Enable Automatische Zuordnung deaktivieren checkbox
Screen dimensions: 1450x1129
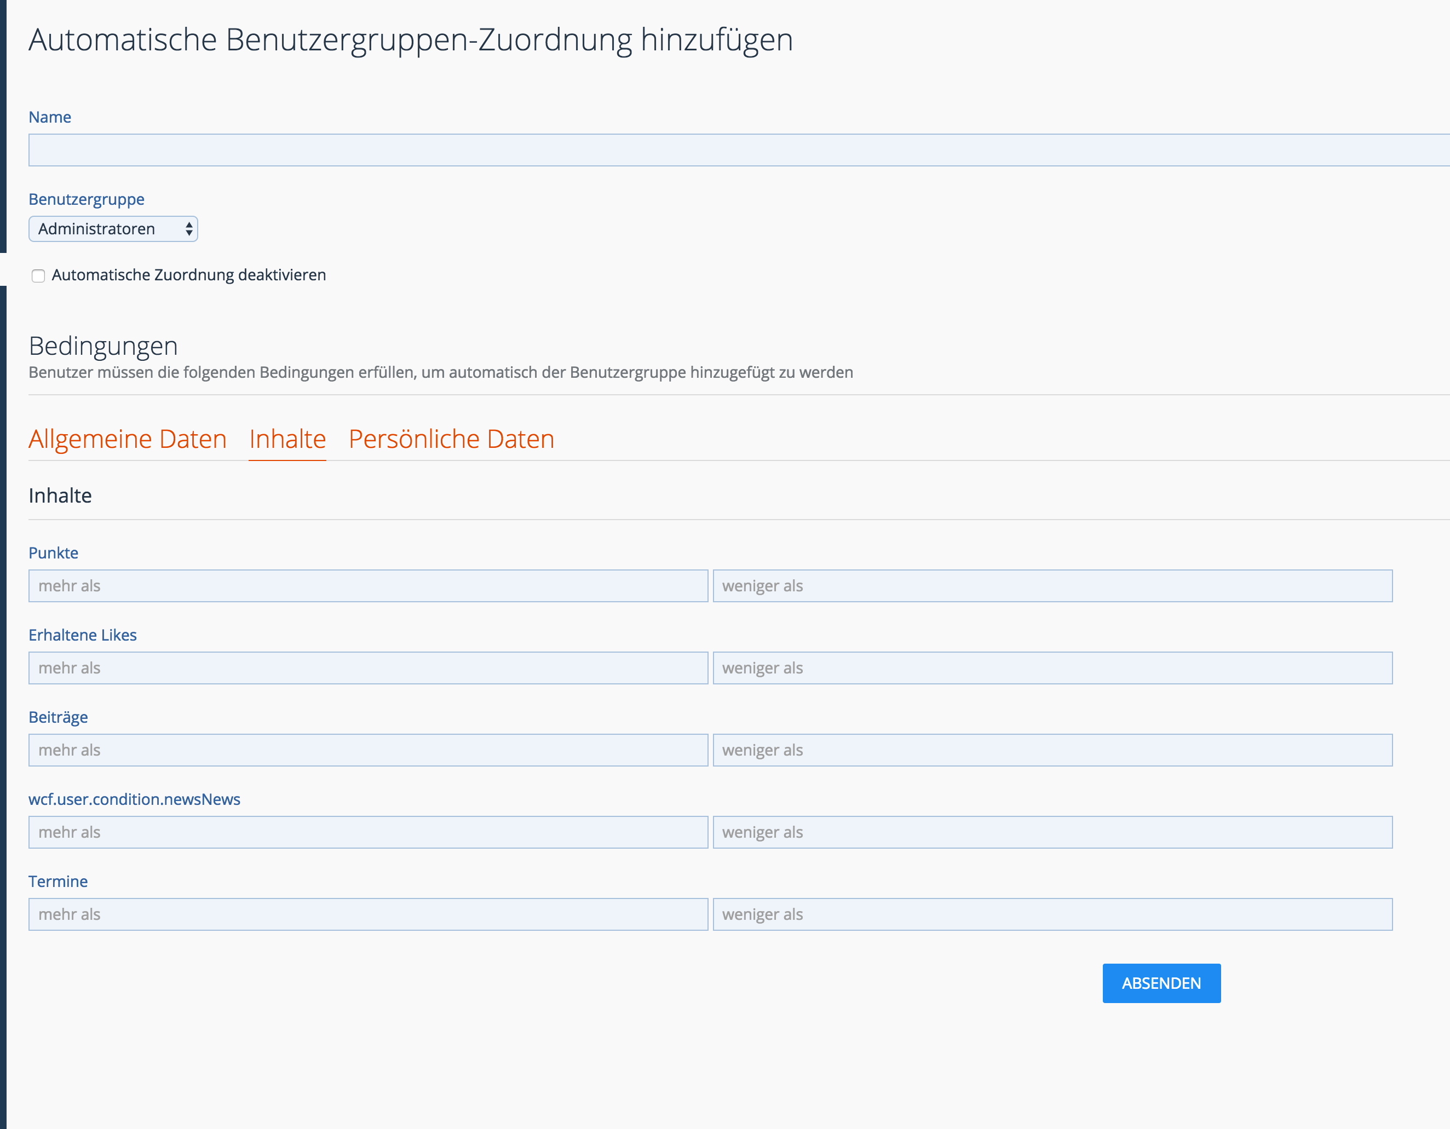pos(38,275)
